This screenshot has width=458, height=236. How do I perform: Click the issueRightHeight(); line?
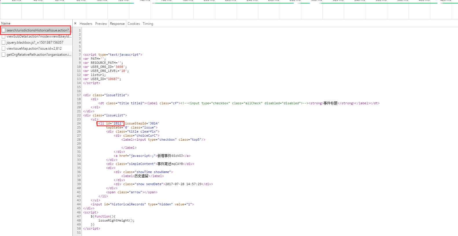pyautogui.click(x=116, y=220)
